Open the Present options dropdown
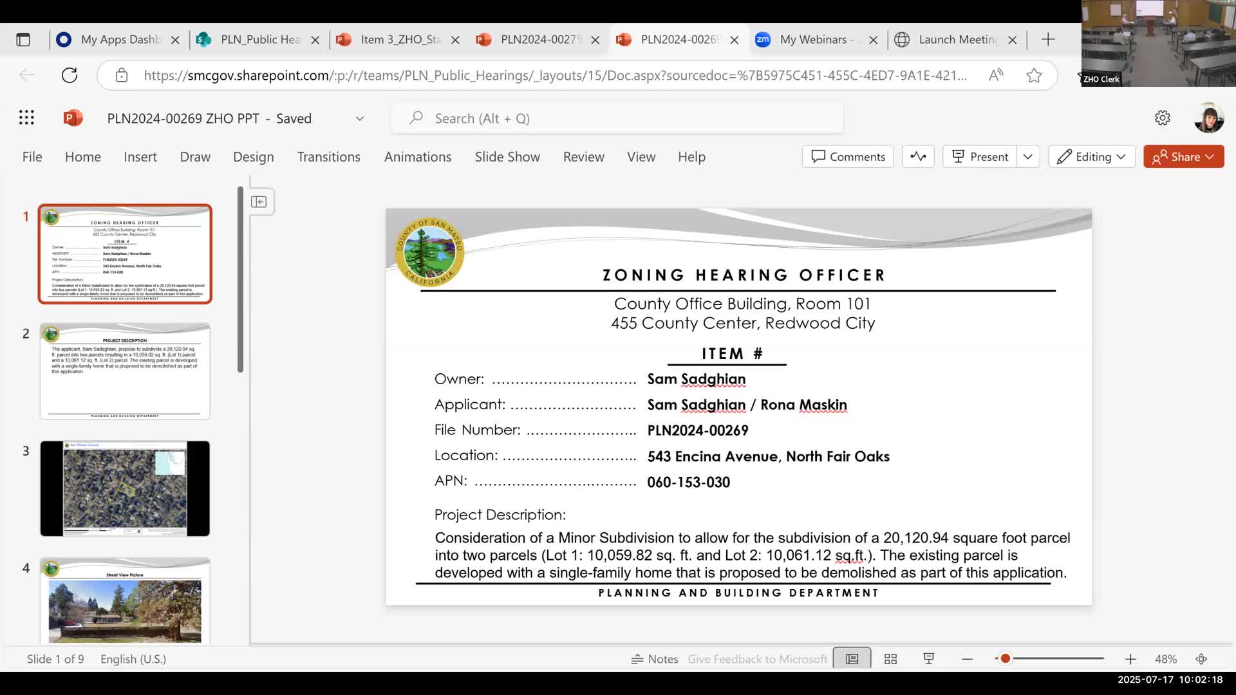1236x695 pixels. click(x=1028, y=156)
